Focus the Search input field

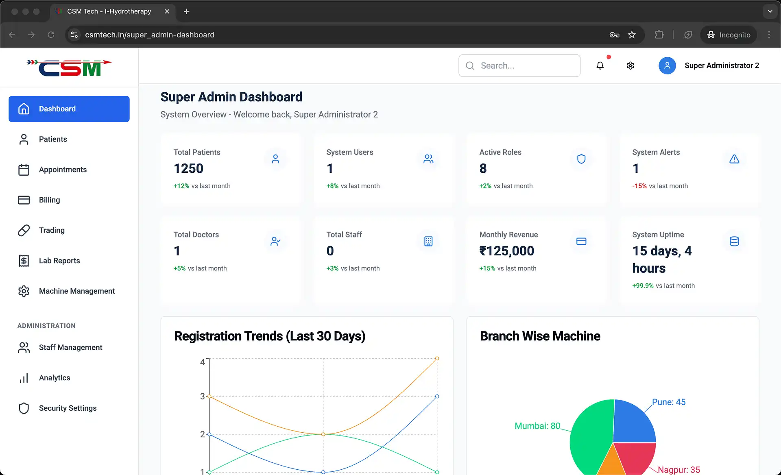pyautogui.click(x=519, y=65)
